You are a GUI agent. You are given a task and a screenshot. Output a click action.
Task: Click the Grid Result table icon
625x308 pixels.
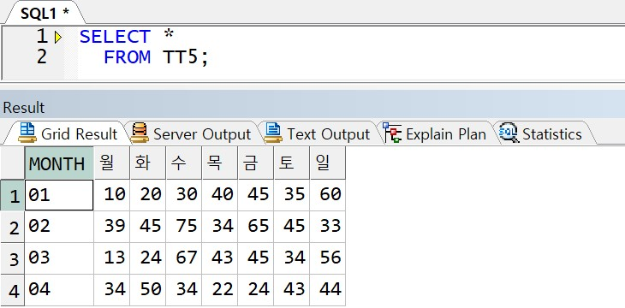(27, 133)
